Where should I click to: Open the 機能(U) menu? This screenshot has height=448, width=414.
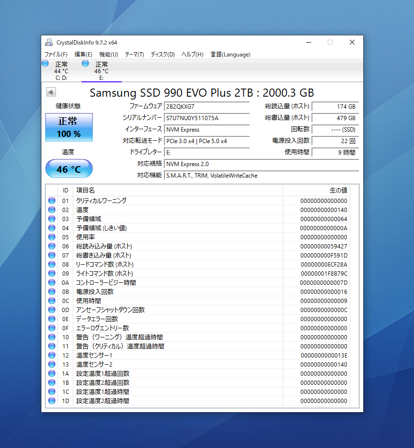pyautogui.click(x=108, y=54)
